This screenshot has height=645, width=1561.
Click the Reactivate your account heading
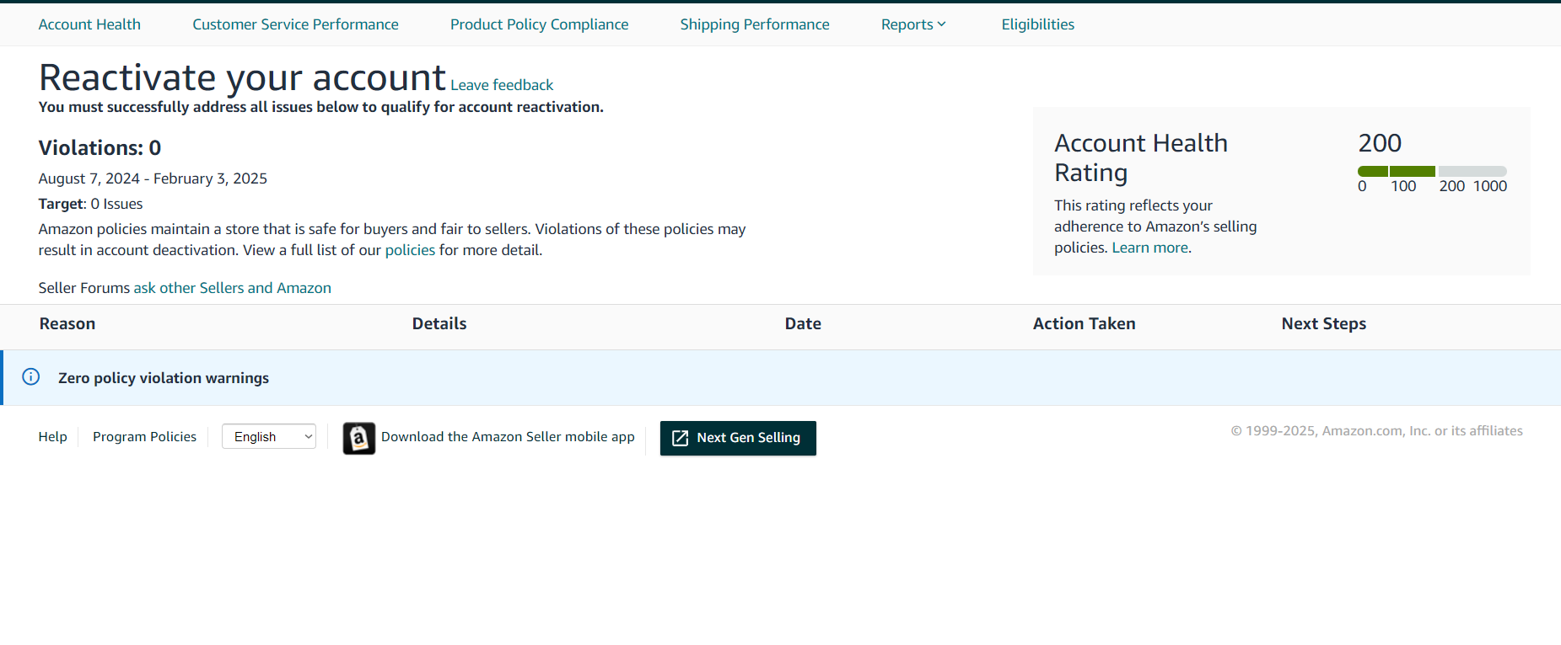(242, 78)
